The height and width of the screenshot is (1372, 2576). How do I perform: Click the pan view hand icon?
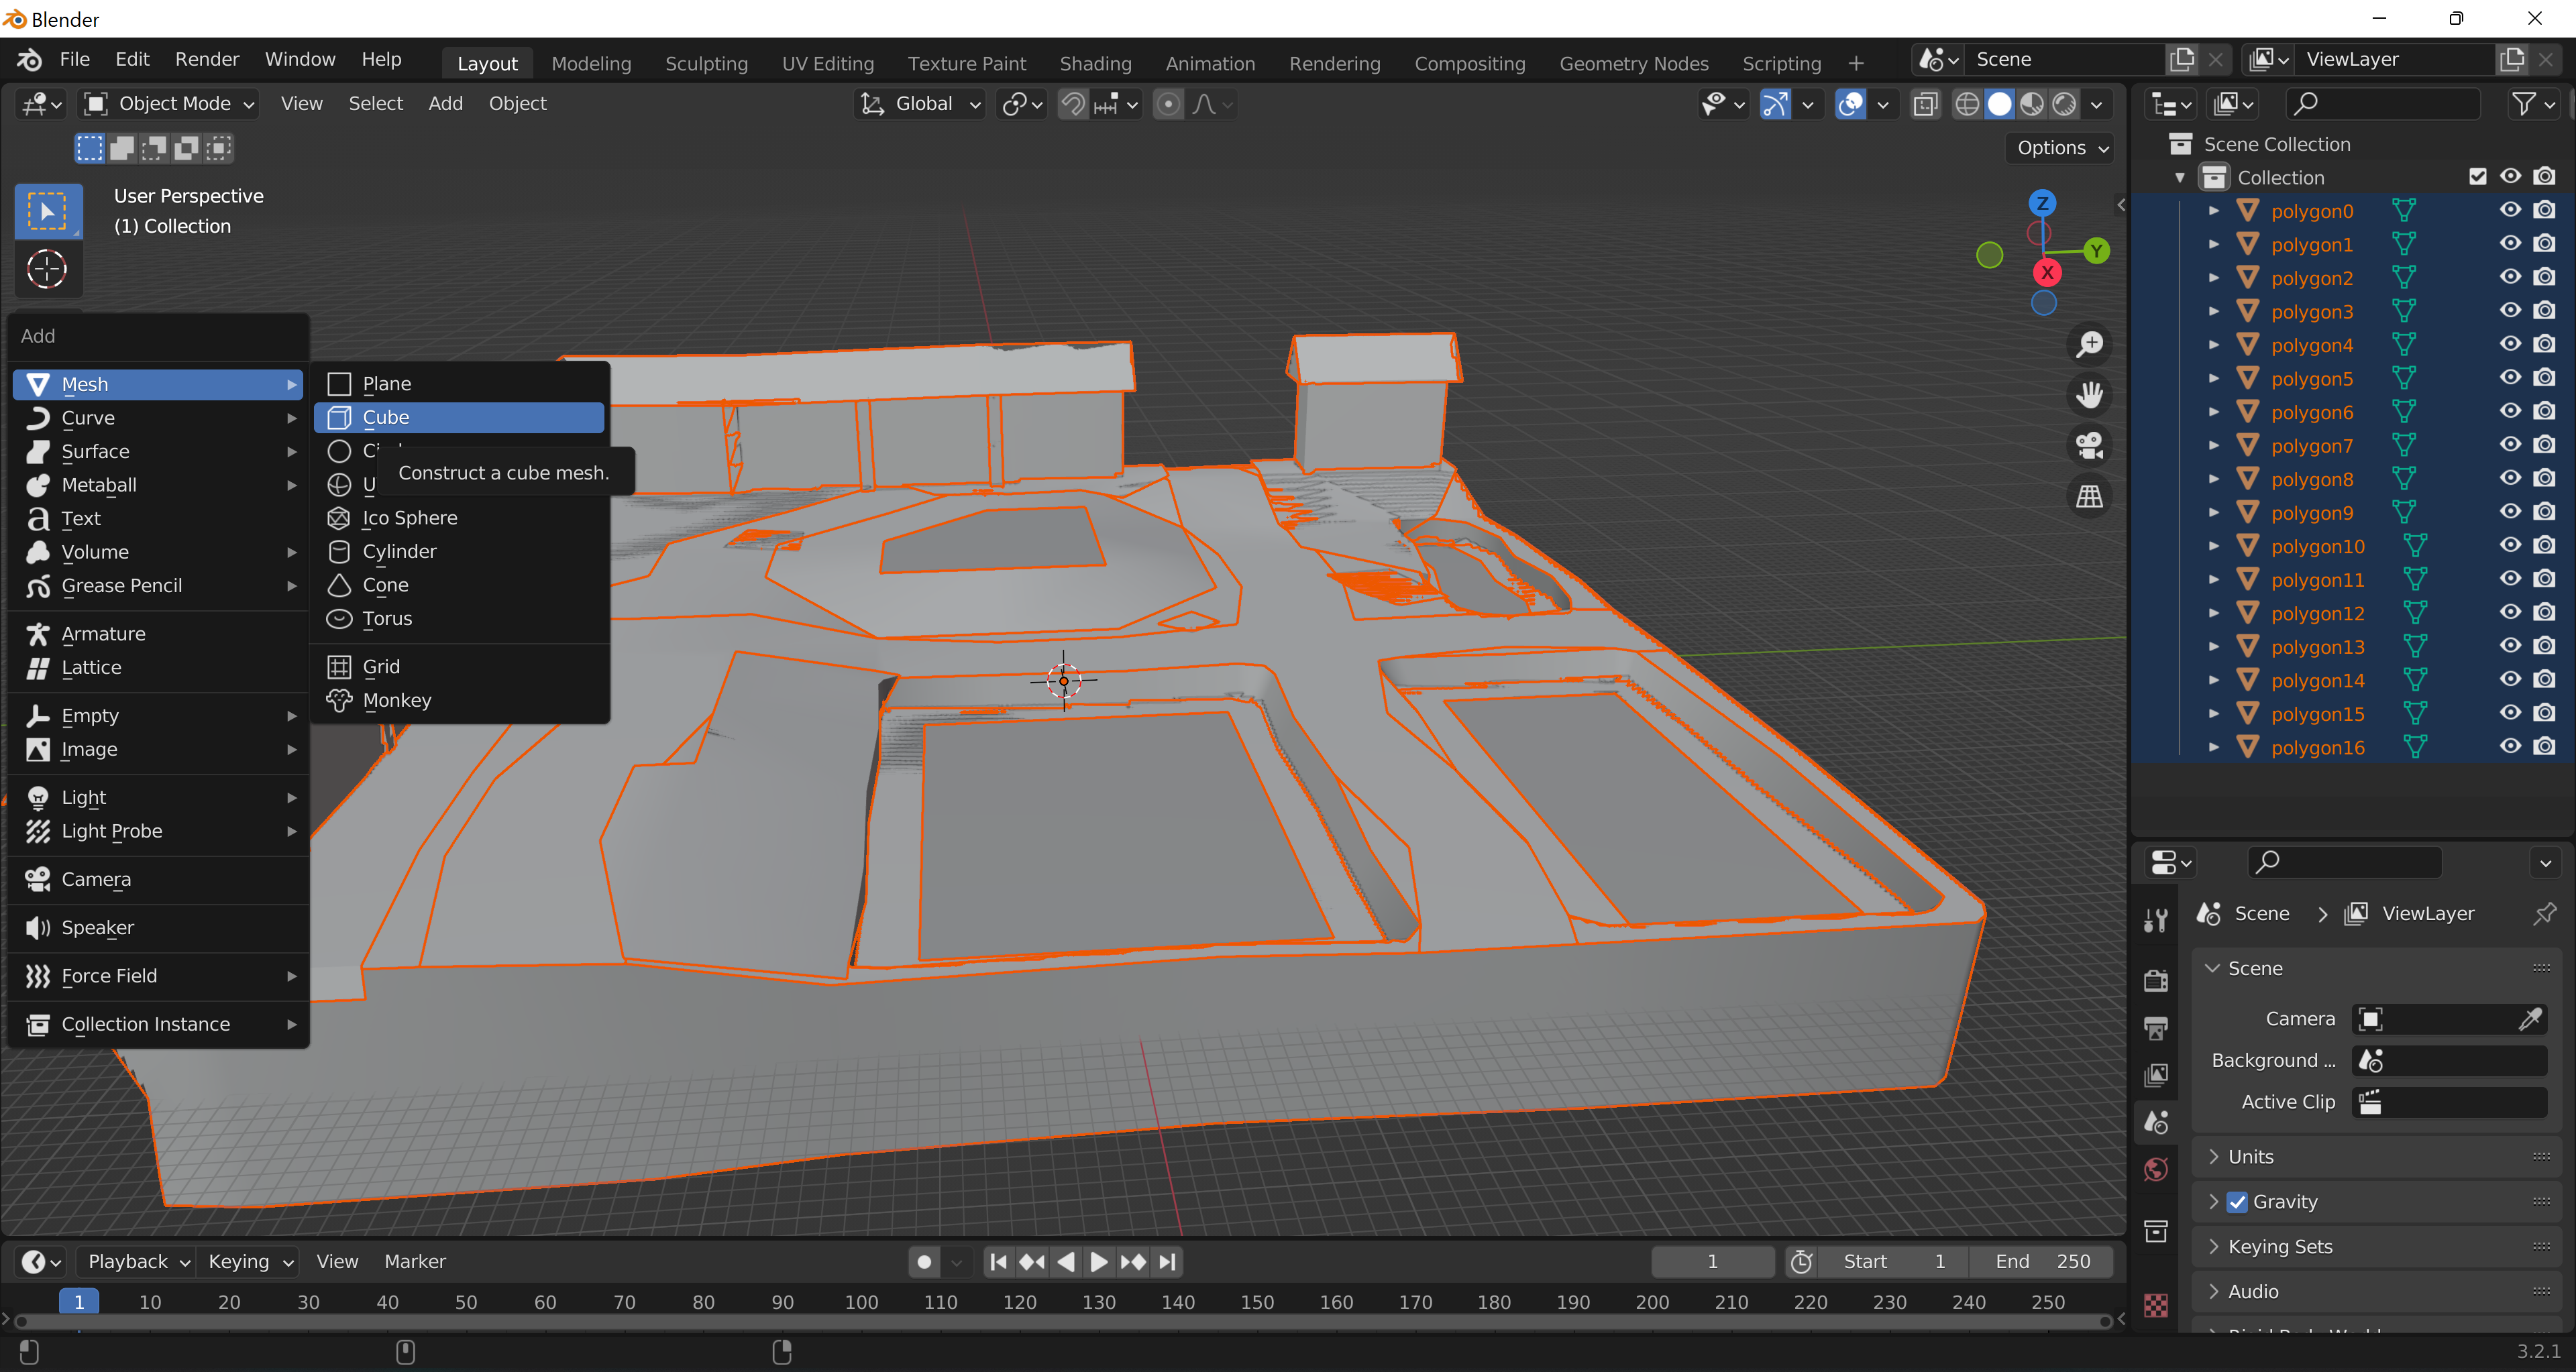2089,395
